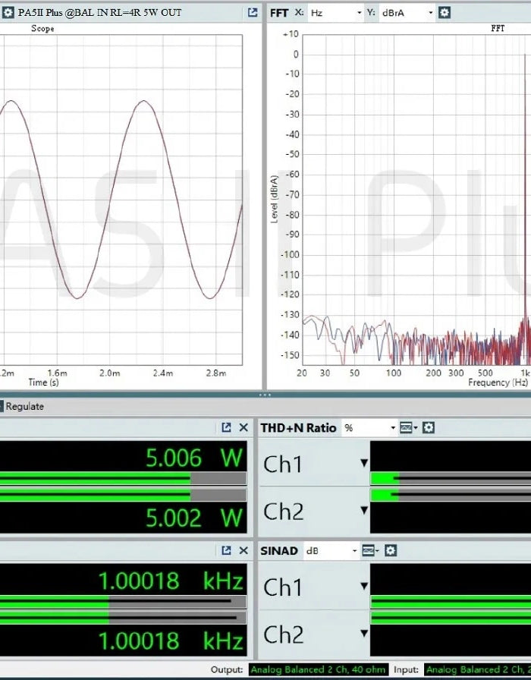The height and width of the screenshot is (680, 531).
Task: Open FFT graph settings gear
Action: pyautogui.click(x=445, y=13)
